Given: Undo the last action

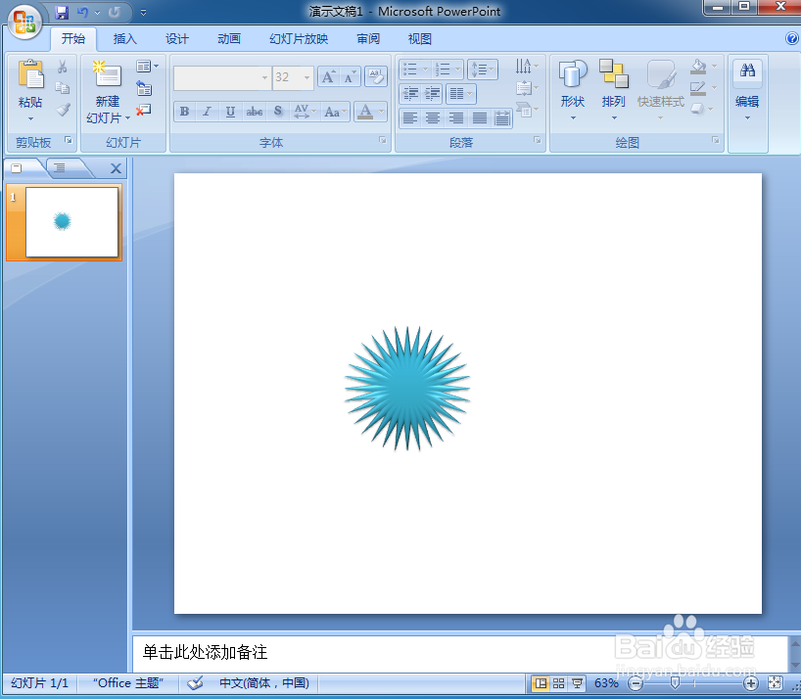Looking at the screenshot, I should [x=83, y=13].
